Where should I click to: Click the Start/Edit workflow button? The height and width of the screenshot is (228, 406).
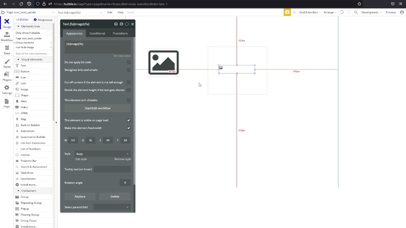pos(98,108)
